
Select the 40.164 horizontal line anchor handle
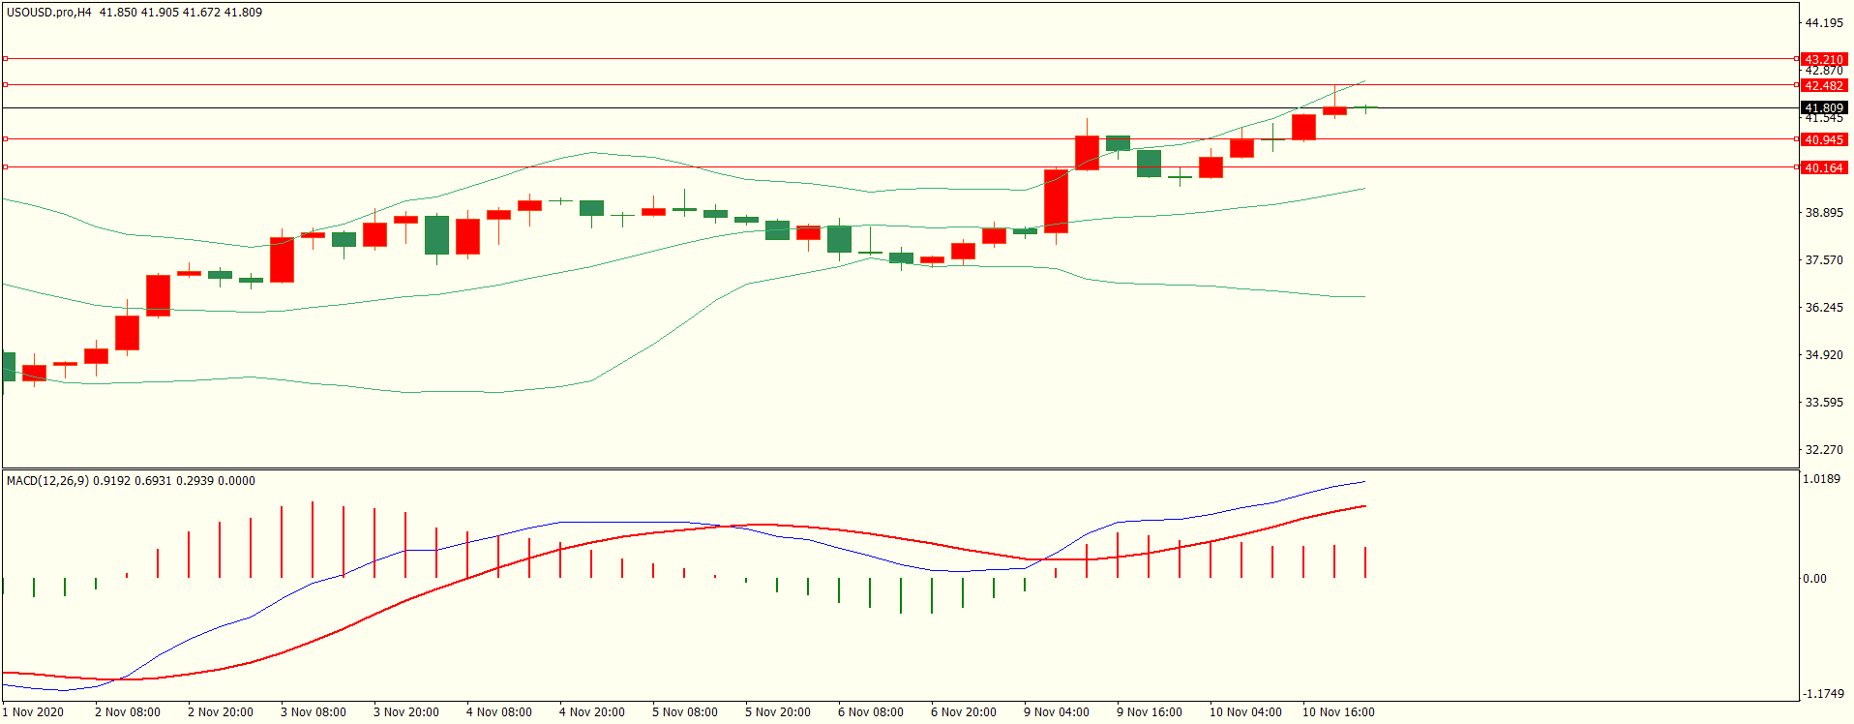[x=6, y=167]
